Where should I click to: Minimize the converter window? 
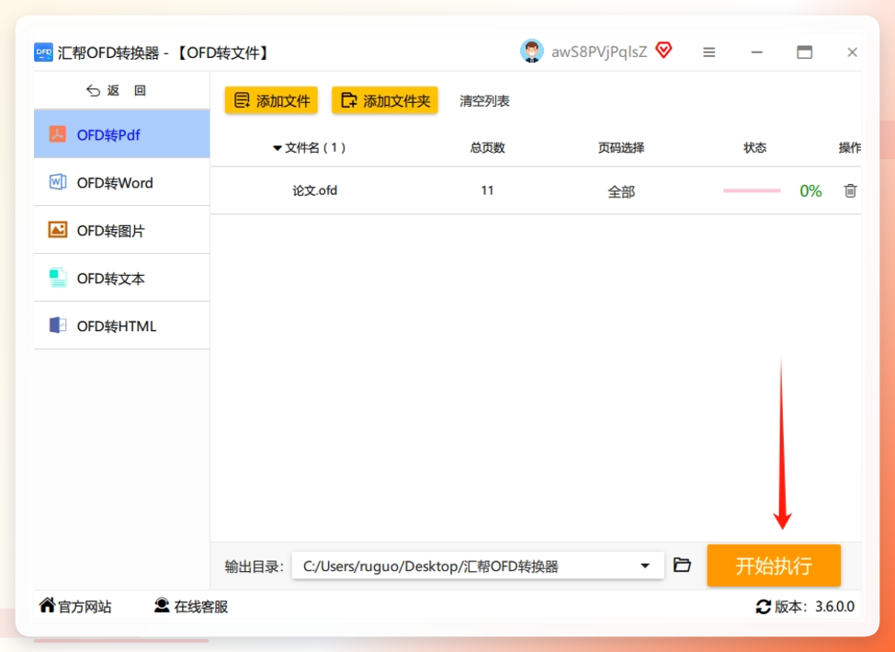[757, 52]
